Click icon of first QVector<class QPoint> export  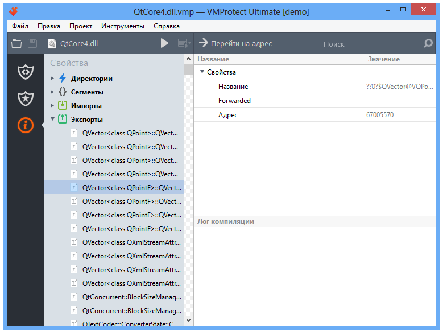pos(74,133)
